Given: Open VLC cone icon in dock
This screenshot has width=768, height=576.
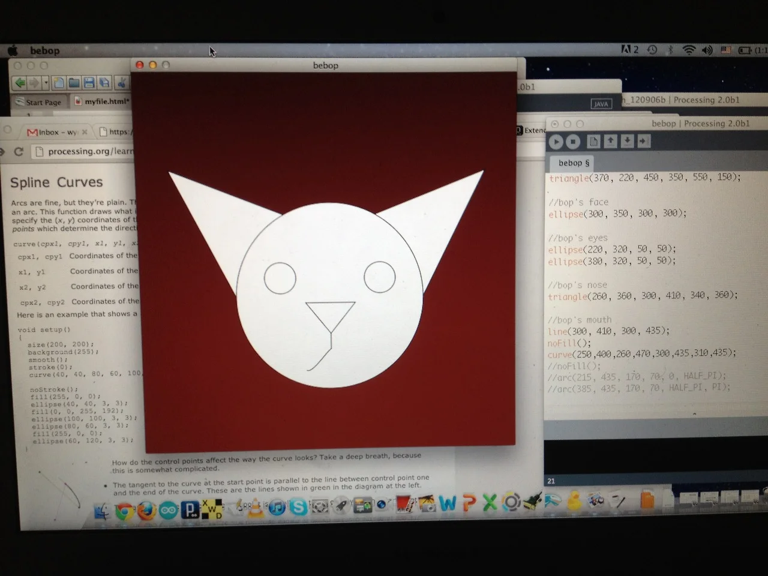Looking at the screenshot, I should [256, 508].
